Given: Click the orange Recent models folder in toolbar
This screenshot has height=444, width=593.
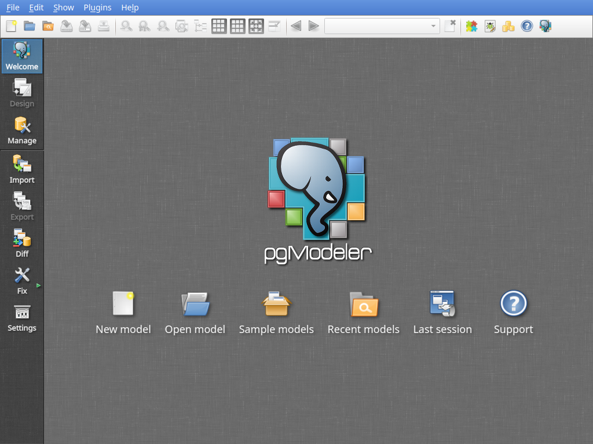Looking at the screenshot, I should coord(48,26).
